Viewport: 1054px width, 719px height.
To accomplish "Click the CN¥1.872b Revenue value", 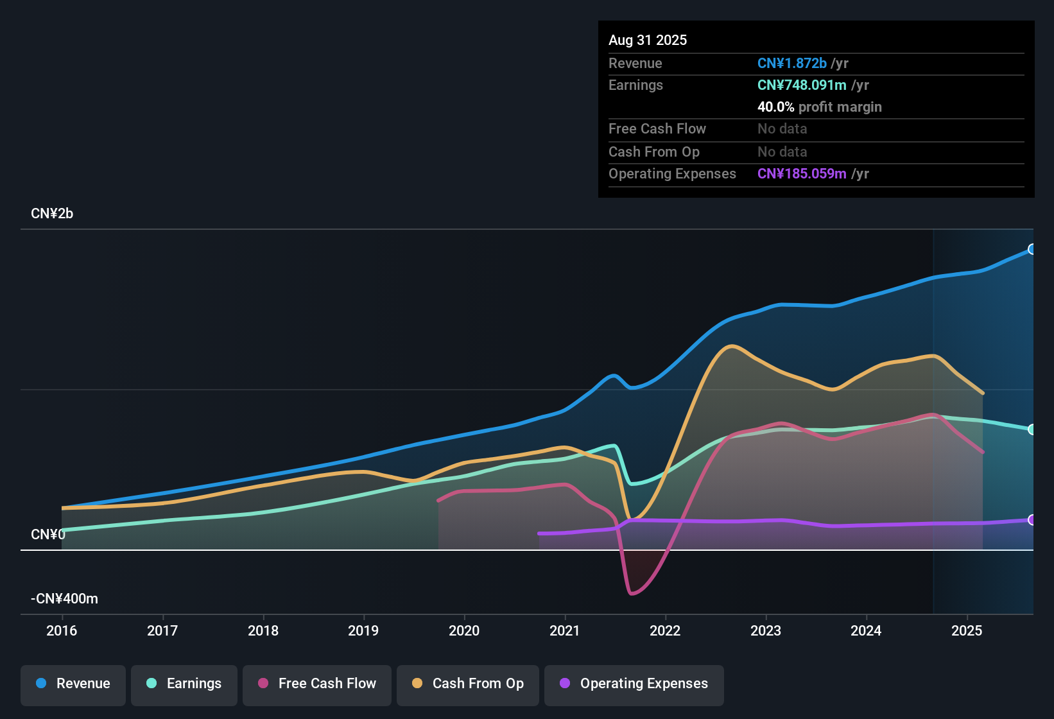I will [791, 63].
